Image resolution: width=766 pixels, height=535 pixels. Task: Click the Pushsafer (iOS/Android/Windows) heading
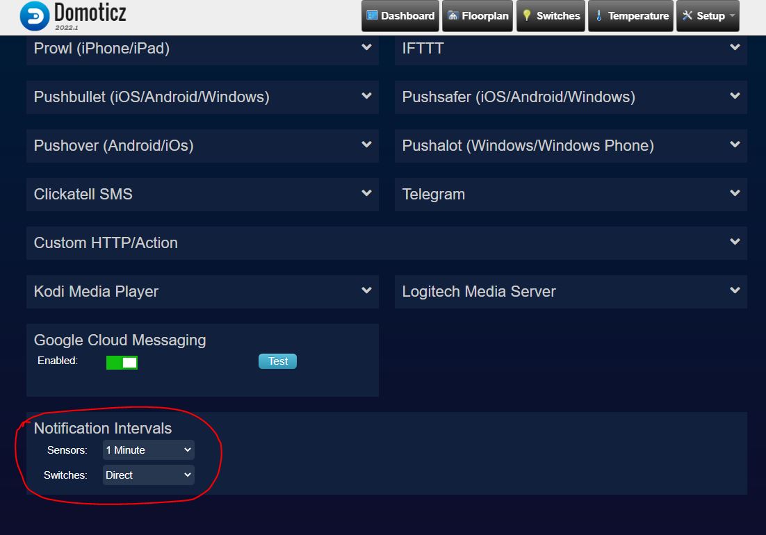(519, 97)
